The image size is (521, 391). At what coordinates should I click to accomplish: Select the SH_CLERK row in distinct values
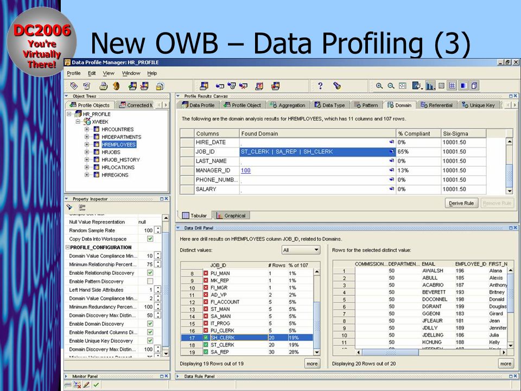[246, 337]
